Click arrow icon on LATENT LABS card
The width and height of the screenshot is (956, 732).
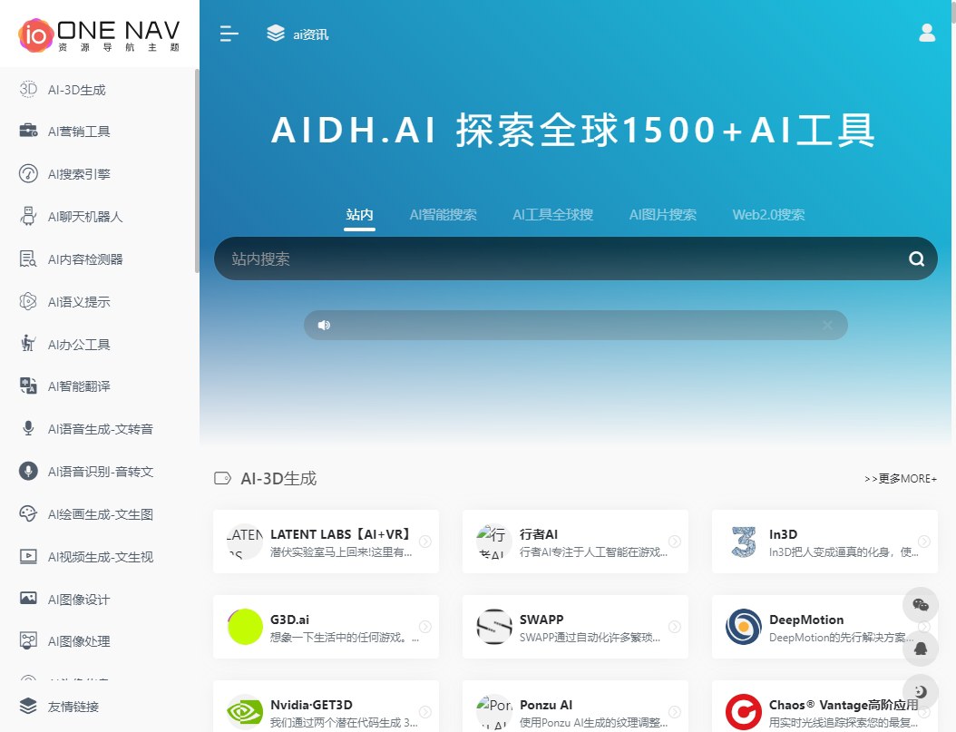(425, 542)
